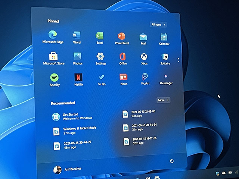Open Windows 11 Tablet Mode file
This screenshot has height=179, width=239.
[x=75, y=131]
